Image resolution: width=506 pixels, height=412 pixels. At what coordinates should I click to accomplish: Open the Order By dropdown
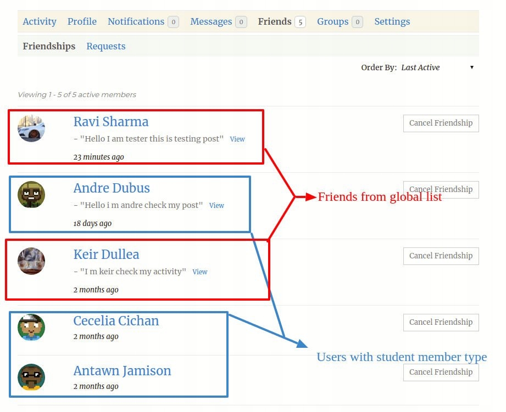(437, 67)
